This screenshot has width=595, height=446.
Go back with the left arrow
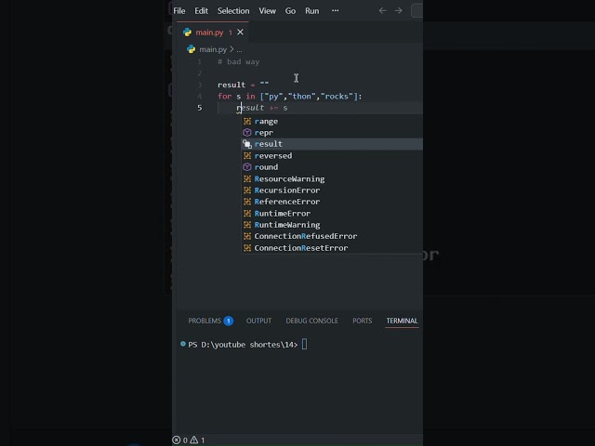[382, 10]
